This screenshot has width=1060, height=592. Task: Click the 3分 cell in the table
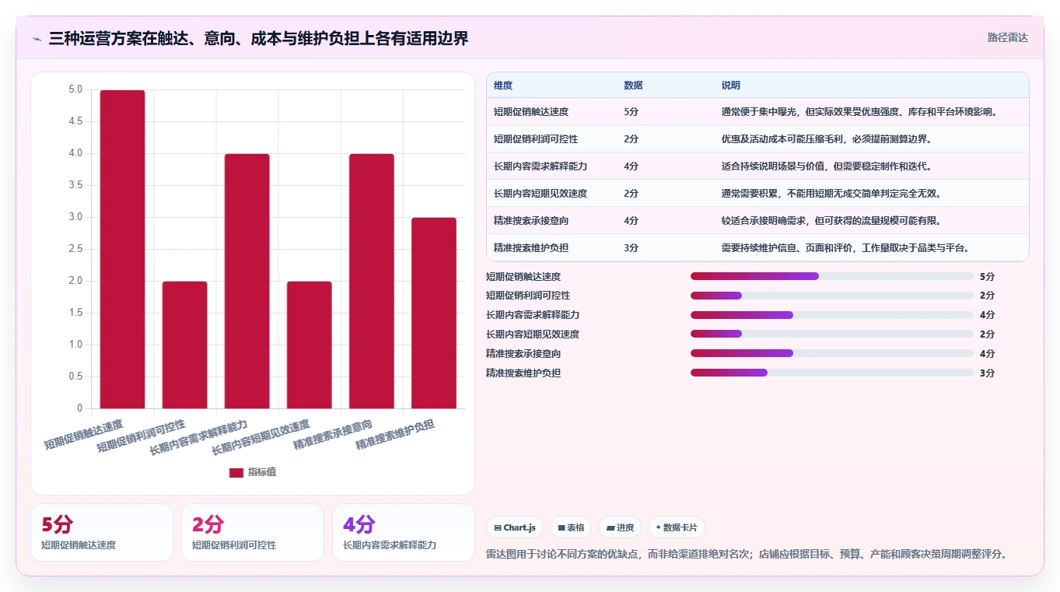(x=631, y=247)
